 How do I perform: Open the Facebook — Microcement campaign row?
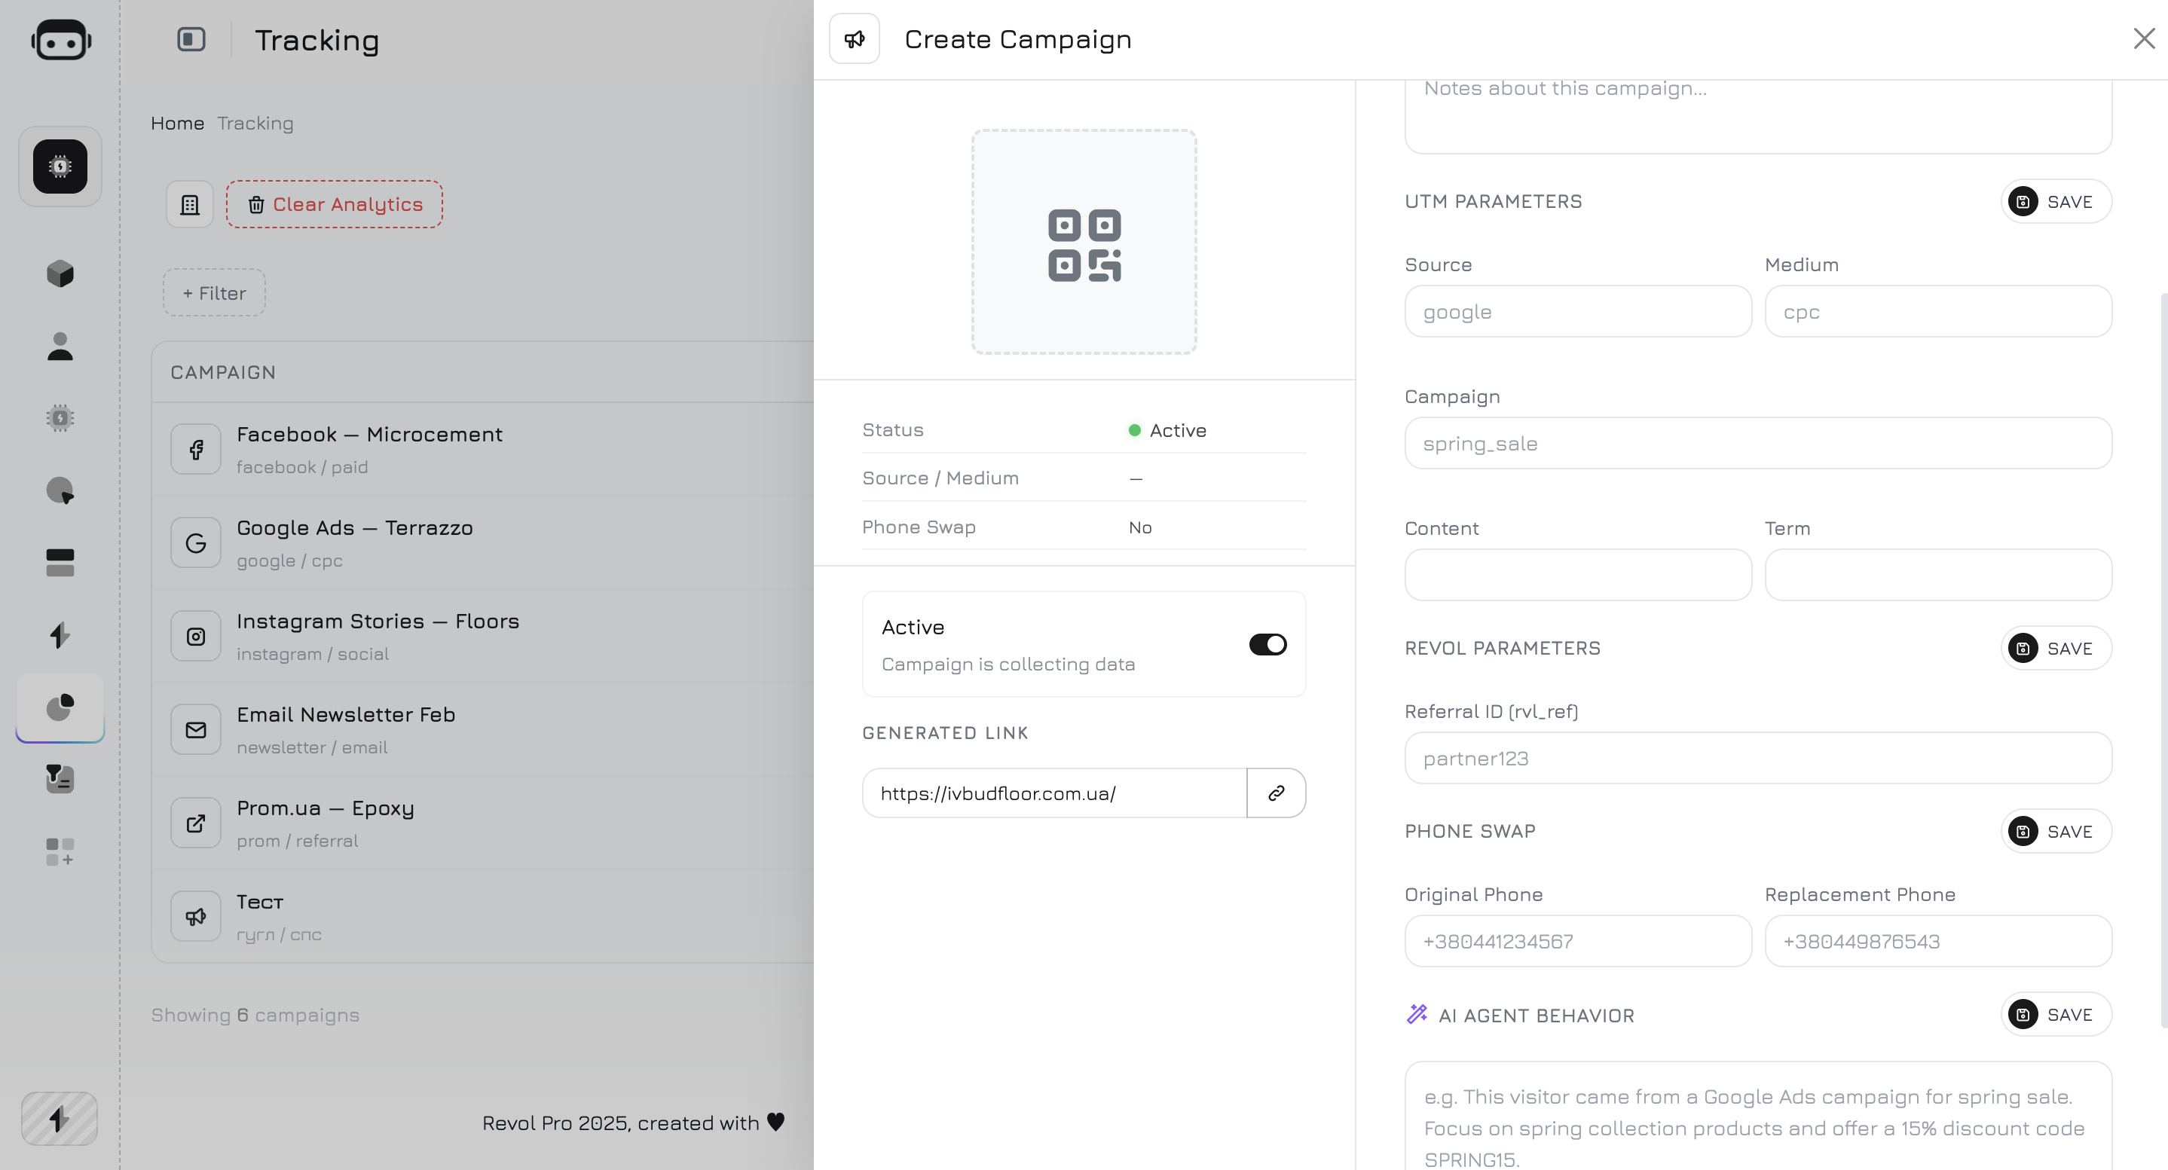coord(369,448)
